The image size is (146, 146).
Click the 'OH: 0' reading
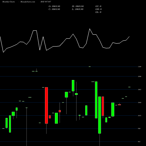tap(98, 9)
